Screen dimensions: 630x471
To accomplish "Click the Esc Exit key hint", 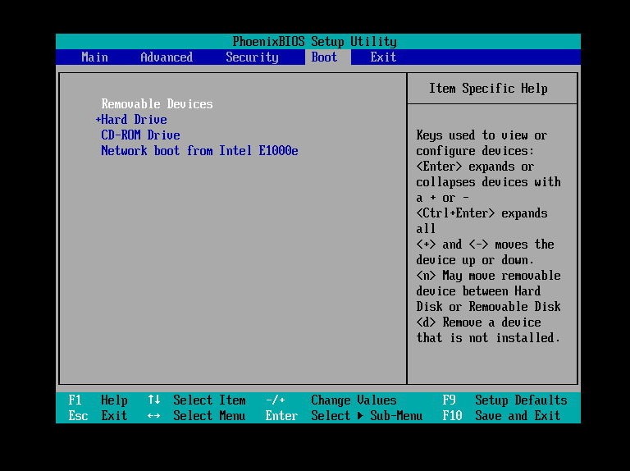I will click(x=98, y=416).
